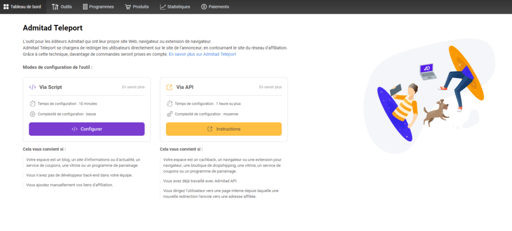
Task: Click the Via API heading
Action: pyautogui.click(x=185, y=87)
